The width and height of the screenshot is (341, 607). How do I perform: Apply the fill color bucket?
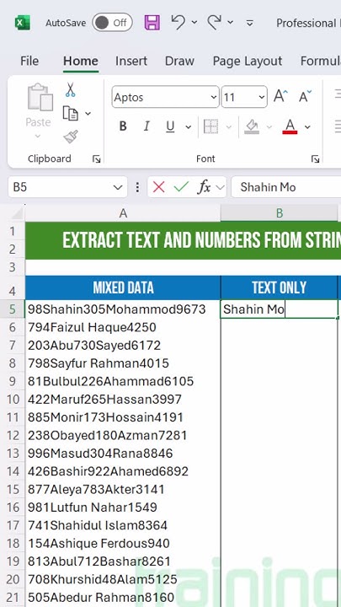[252, 126]
